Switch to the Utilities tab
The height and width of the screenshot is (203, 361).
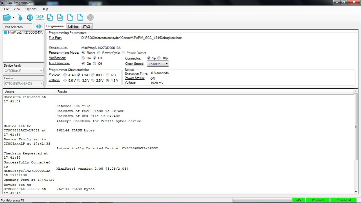point(73,27)
